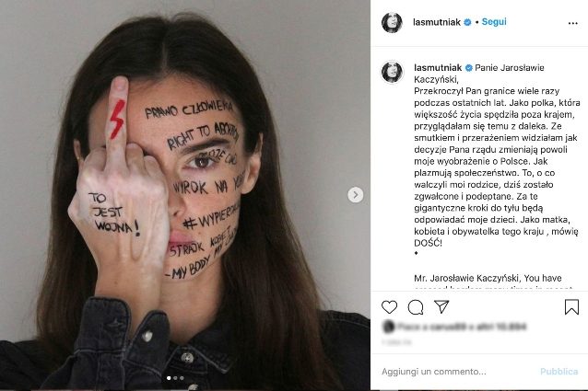588x391 pixels.
Task: Click the verified badge in the header
Action: pos(467,22)
